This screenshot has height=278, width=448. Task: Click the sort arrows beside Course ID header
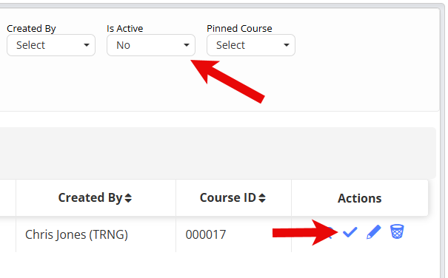coord(262,198)
